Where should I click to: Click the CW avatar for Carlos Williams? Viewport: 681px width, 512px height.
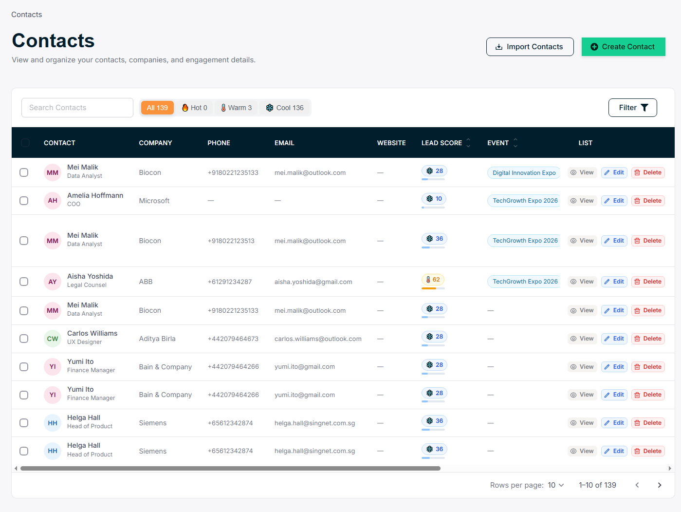tap(53, 339)
